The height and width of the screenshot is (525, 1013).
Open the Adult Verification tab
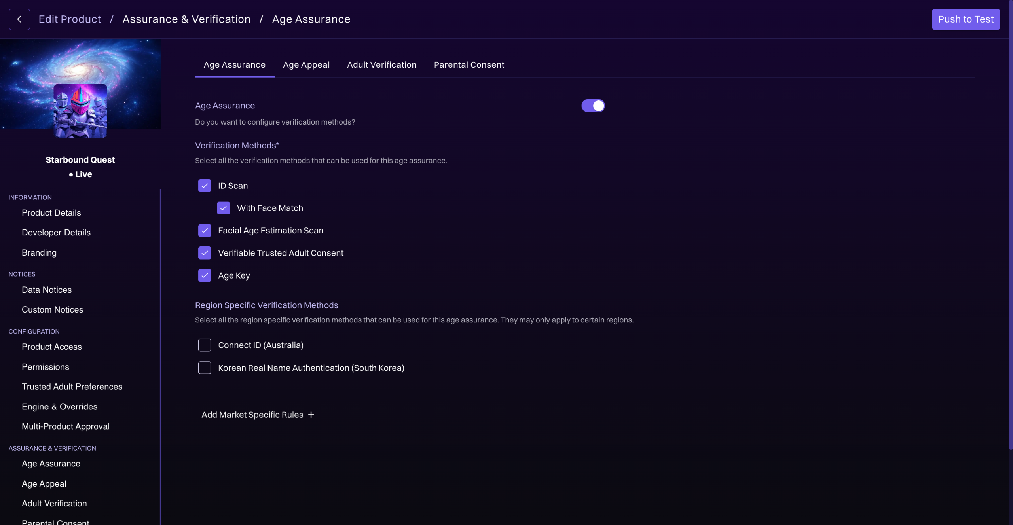coord(381,65)
